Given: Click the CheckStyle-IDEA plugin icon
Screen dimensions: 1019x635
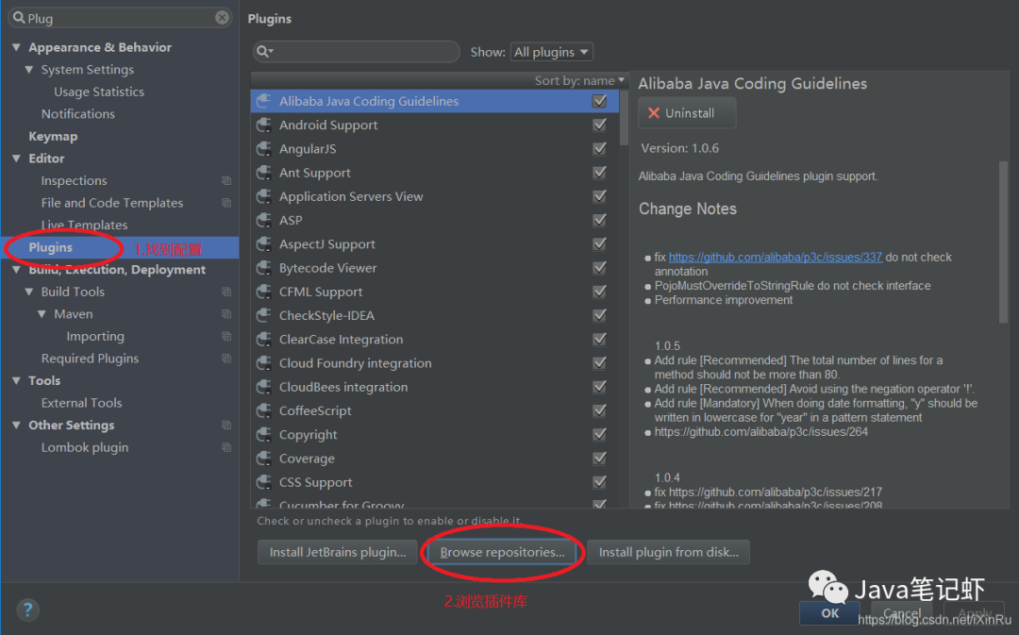Looking at the screenshot, I should [264, 315].
